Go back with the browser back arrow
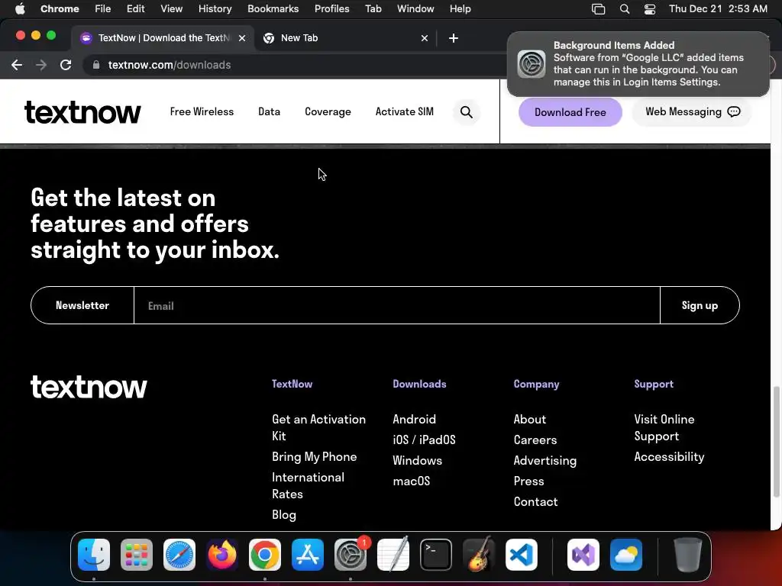 (x=17, y=65)
